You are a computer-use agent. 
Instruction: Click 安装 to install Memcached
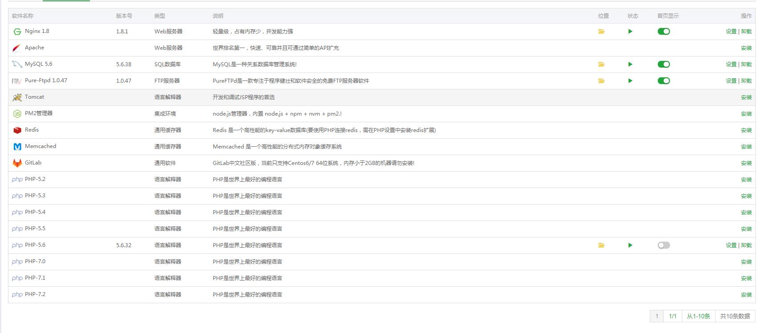click(746, 147)
